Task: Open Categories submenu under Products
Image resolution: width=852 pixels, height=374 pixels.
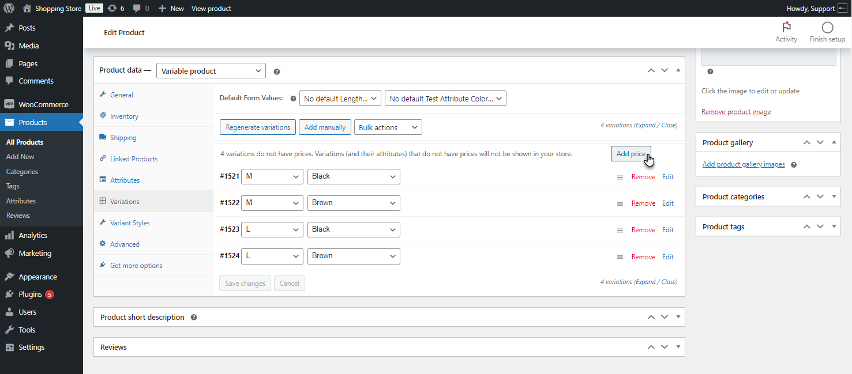Action: [x=22, y=172]
